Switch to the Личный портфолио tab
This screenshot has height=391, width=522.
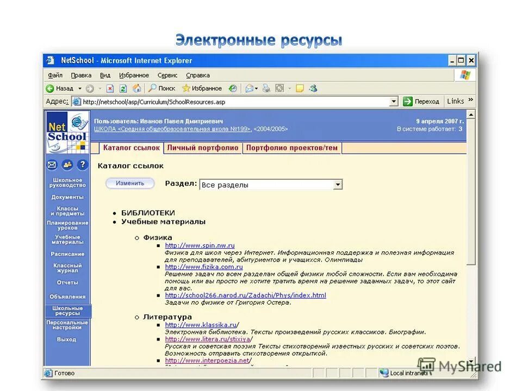pyautogui.click(x=203, y=147)
